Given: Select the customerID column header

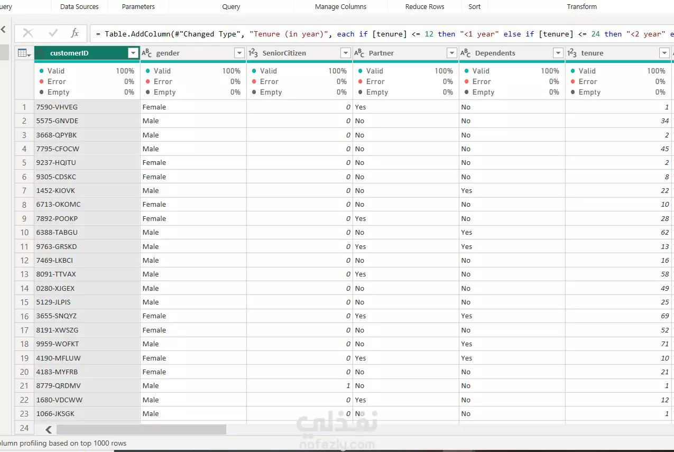Looking at the screenshot, I should pyautogui.click(x=87, y=53).
